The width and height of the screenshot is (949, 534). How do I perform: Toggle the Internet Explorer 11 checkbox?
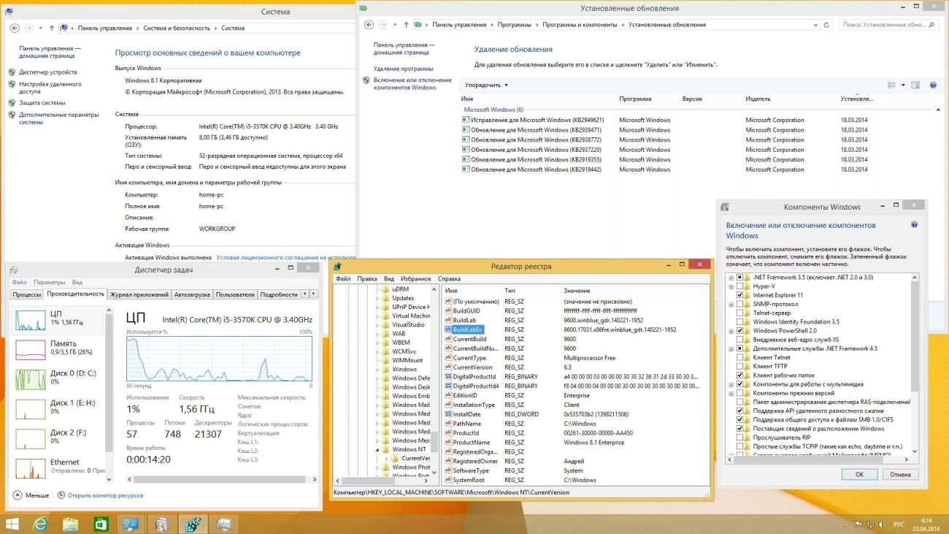coord(739,295)
